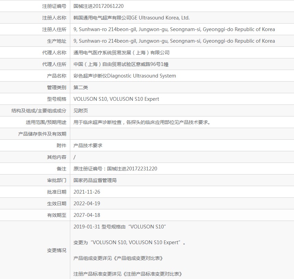Click the 审批部门 label

pos(57,180)
